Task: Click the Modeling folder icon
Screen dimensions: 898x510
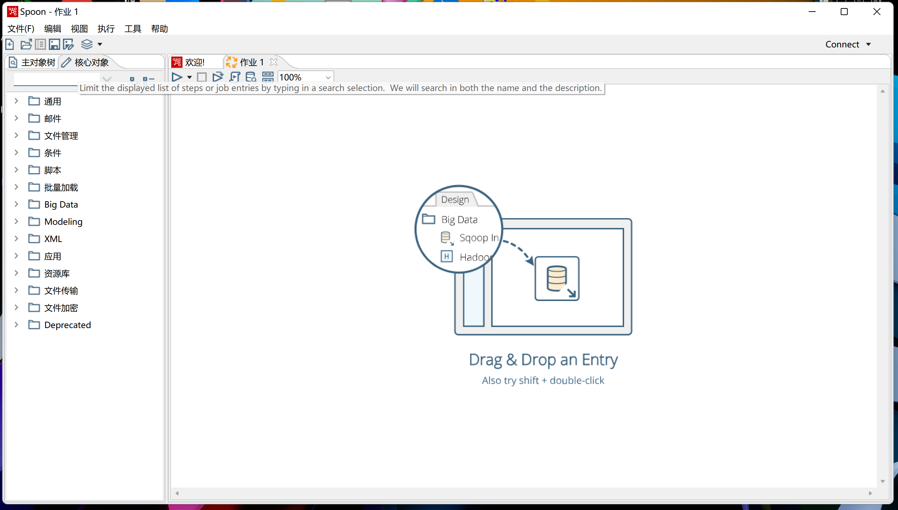Action: click(x=34, y=222)
